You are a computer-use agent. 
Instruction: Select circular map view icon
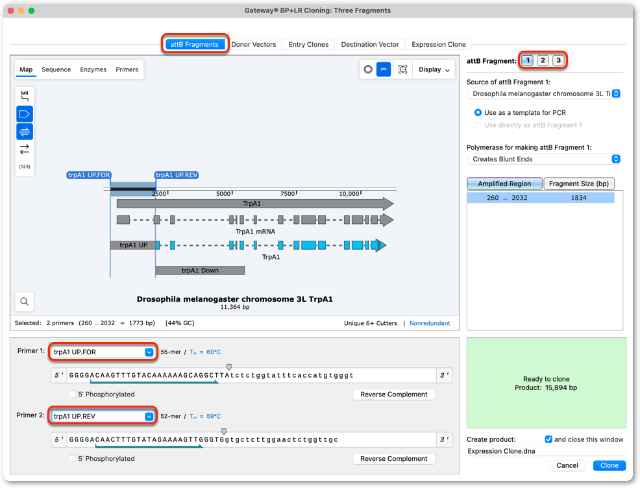pos(368,69)
